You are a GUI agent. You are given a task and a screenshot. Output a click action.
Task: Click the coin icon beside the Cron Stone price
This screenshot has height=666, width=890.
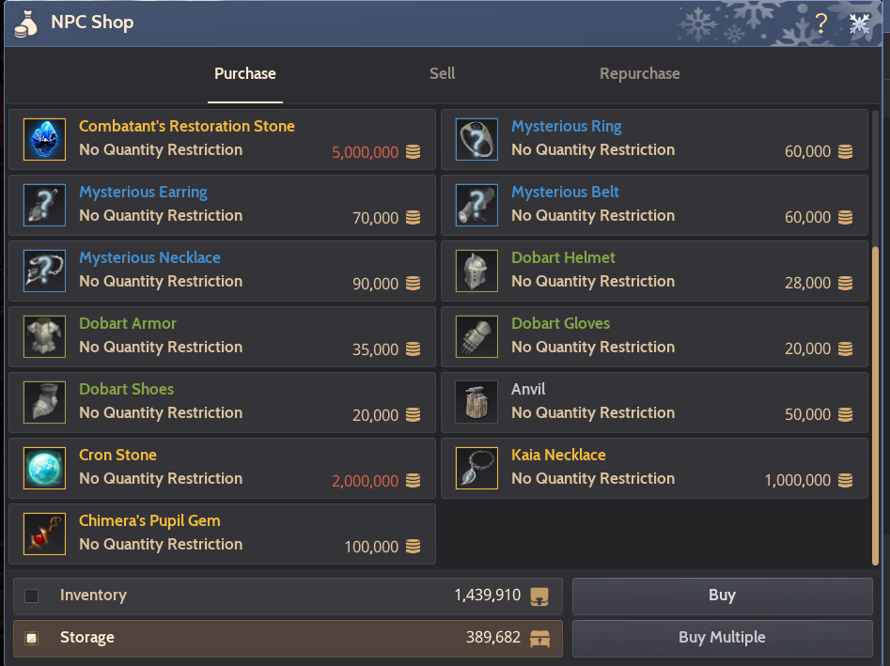[x=413, y=481]
